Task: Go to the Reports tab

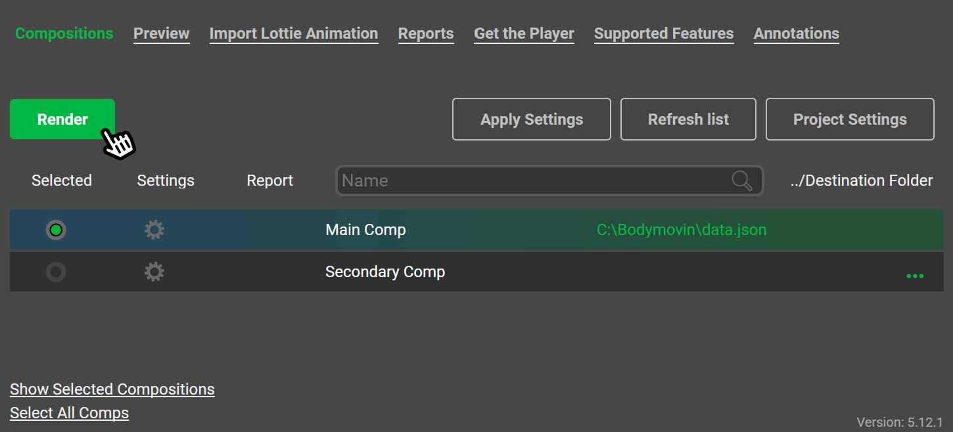Action: click(x=426, y=33)
